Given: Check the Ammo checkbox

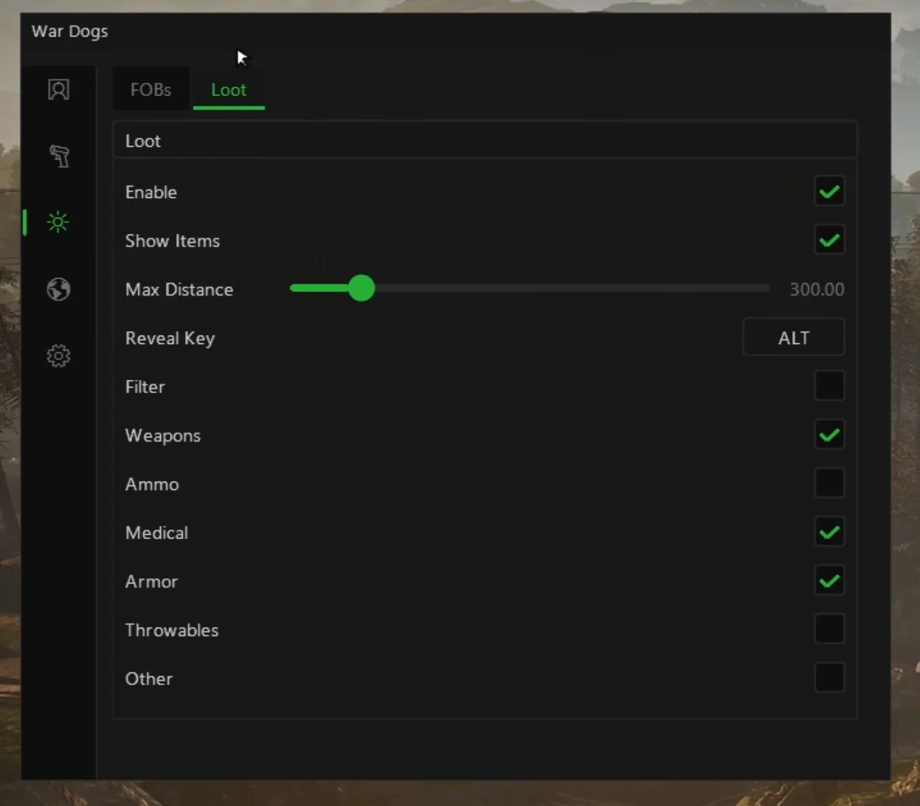Looking at the screenshot, I should 829,484.
